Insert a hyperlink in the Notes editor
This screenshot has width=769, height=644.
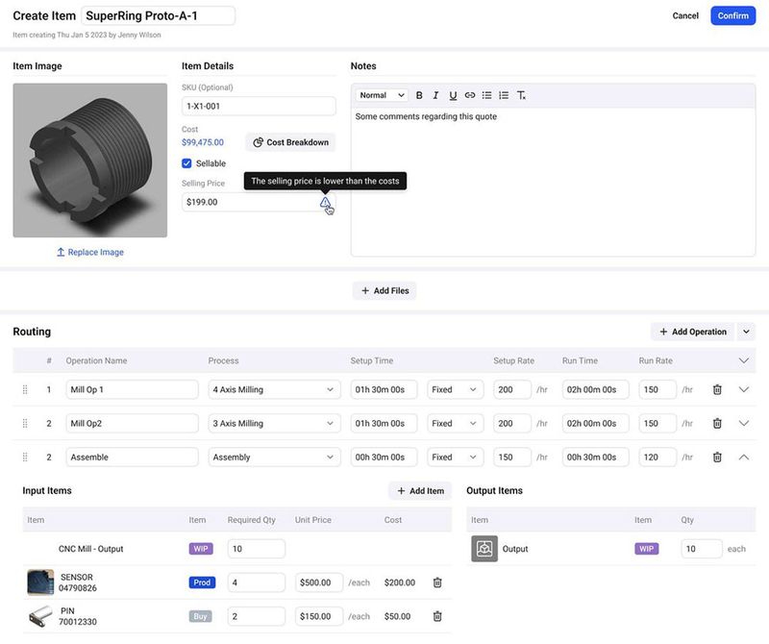[469, 94]
